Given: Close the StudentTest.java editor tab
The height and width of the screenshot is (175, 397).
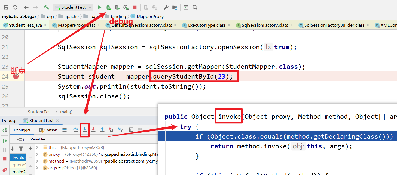Looking at the screenshot, I should coord(45,25).
